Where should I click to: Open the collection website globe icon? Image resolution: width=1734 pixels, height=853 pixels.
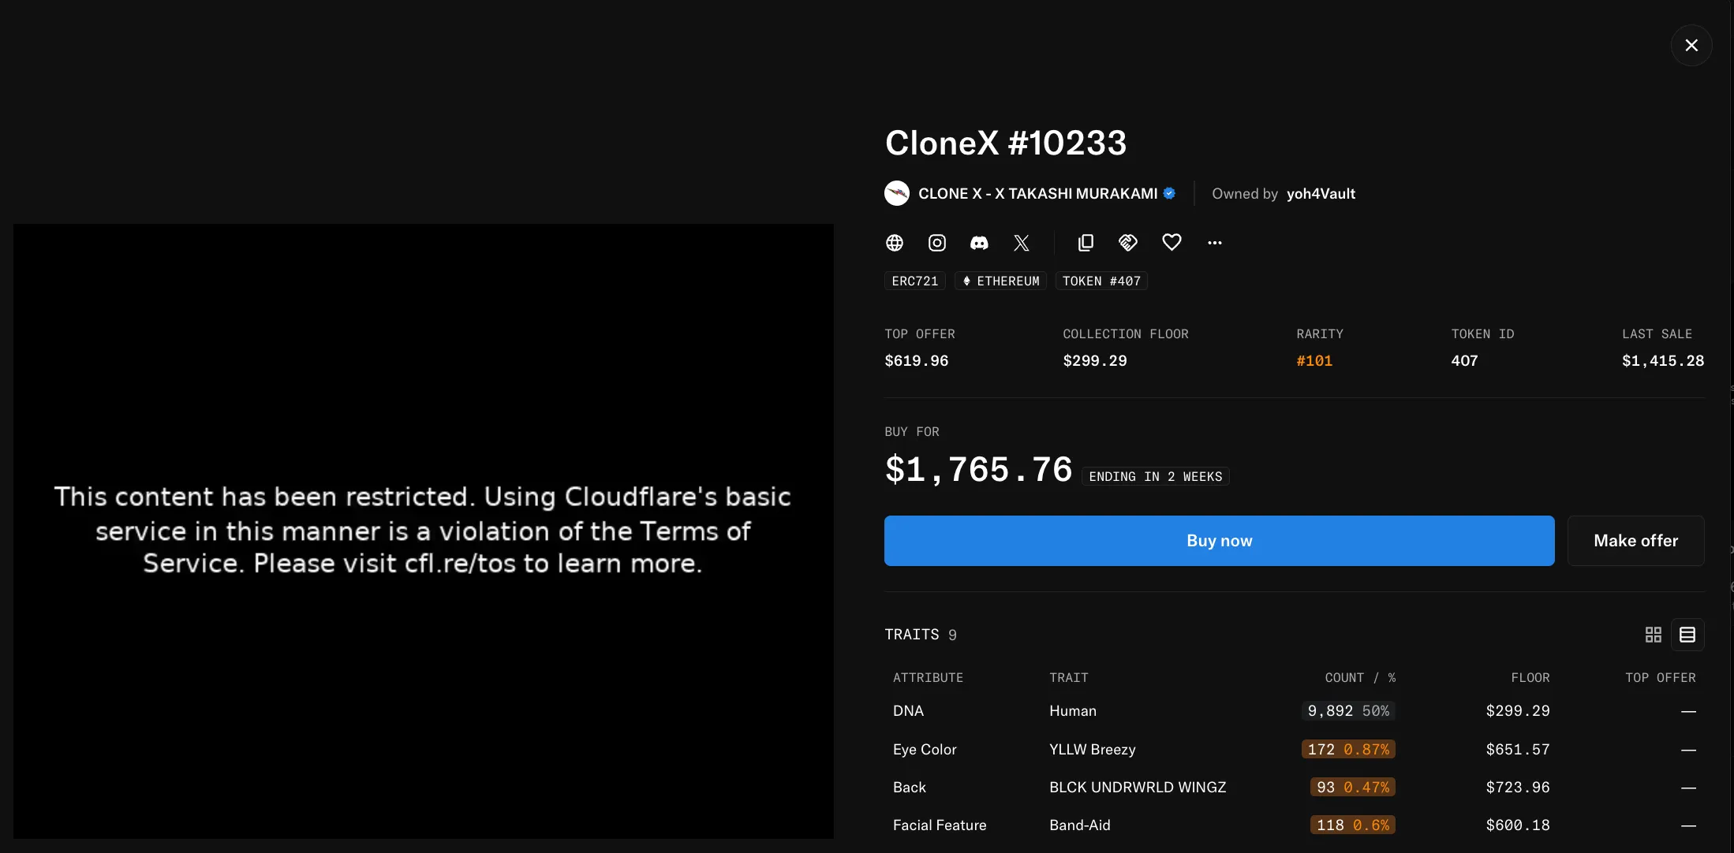coord(894,243)
